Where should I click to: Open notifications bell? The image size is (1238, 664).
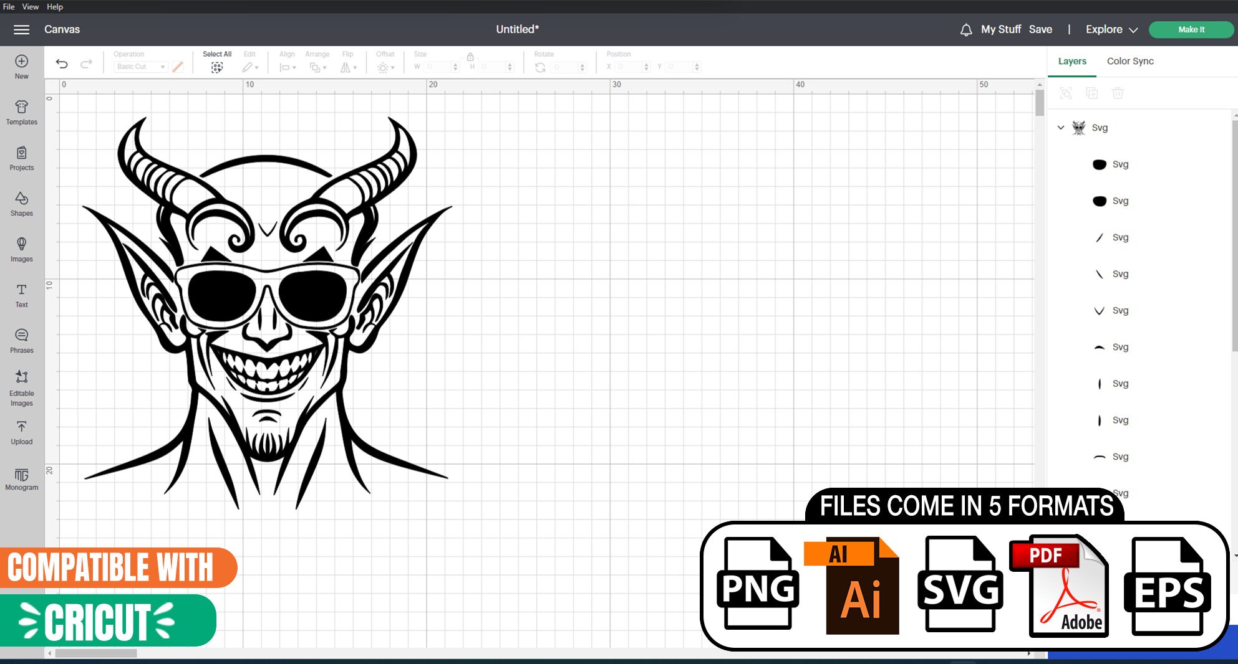(966, 29)
